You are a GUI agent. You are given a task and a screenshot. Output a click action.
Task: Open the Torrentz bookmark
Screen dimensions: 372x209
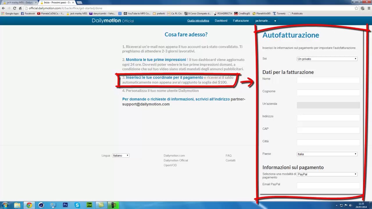pyautogui.click(x=279, y=13)
